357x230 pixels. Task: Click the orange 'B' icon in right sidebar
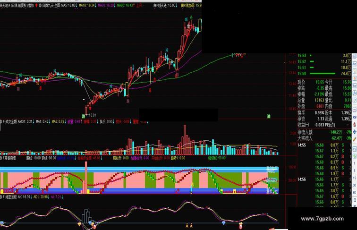pyautogui.click(x=355, y=78)
